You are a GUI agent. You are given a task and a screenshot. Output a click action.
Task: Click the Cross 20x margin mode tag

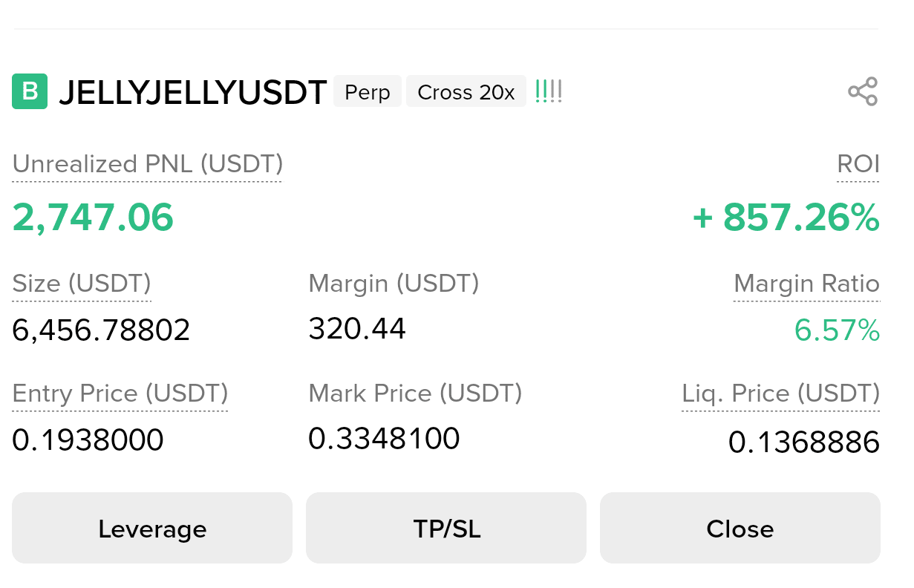click(x=466, y=92)
